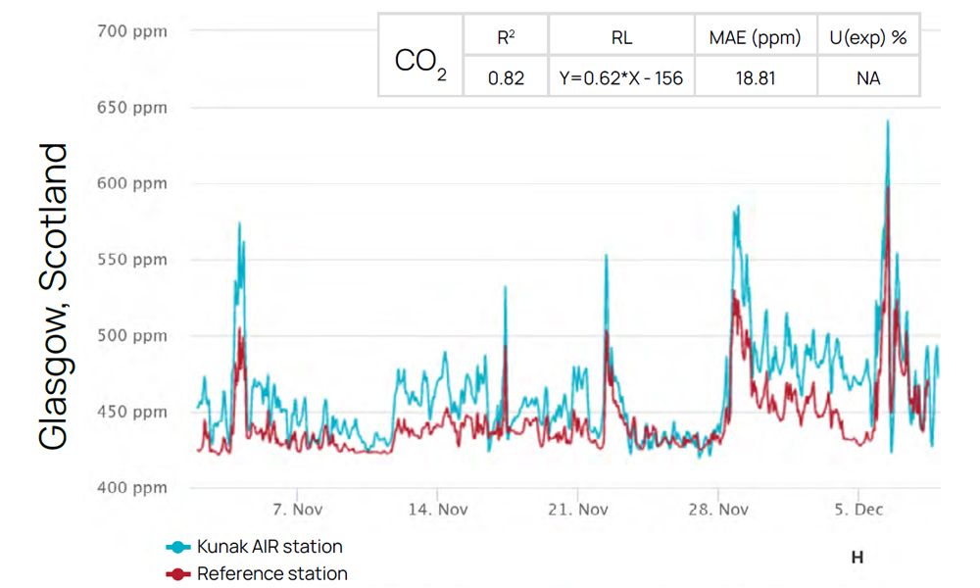980x588 pixels.
Task: Click the 550 ppm y-axis label
Action: coord(132,260)
